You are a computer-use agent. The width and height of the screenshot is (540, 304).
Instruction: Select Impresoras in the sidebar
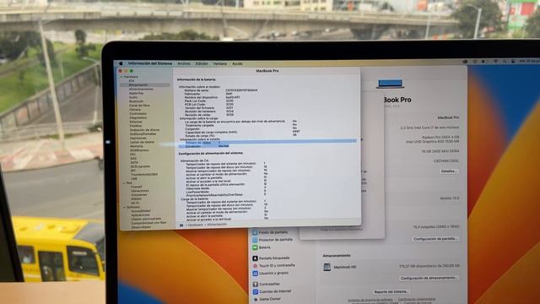(x=138, y=138)
